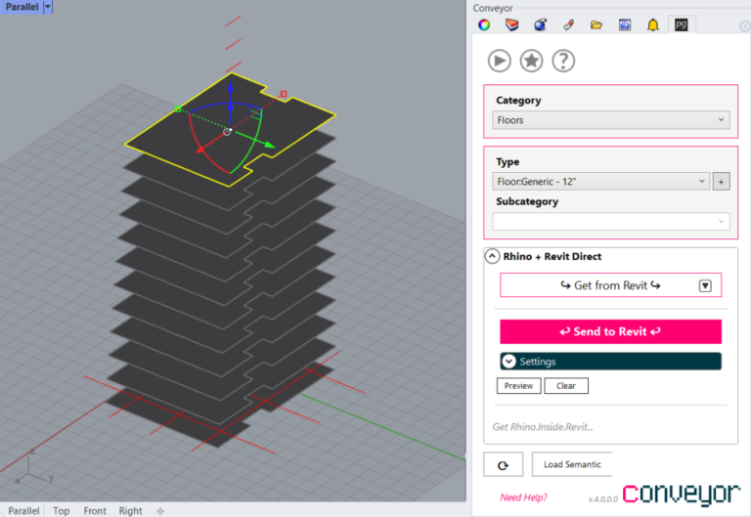Screen dimensions: 751x517
Task: Collapse the Rhino + Revit Direct section
Action: point(492,256)
